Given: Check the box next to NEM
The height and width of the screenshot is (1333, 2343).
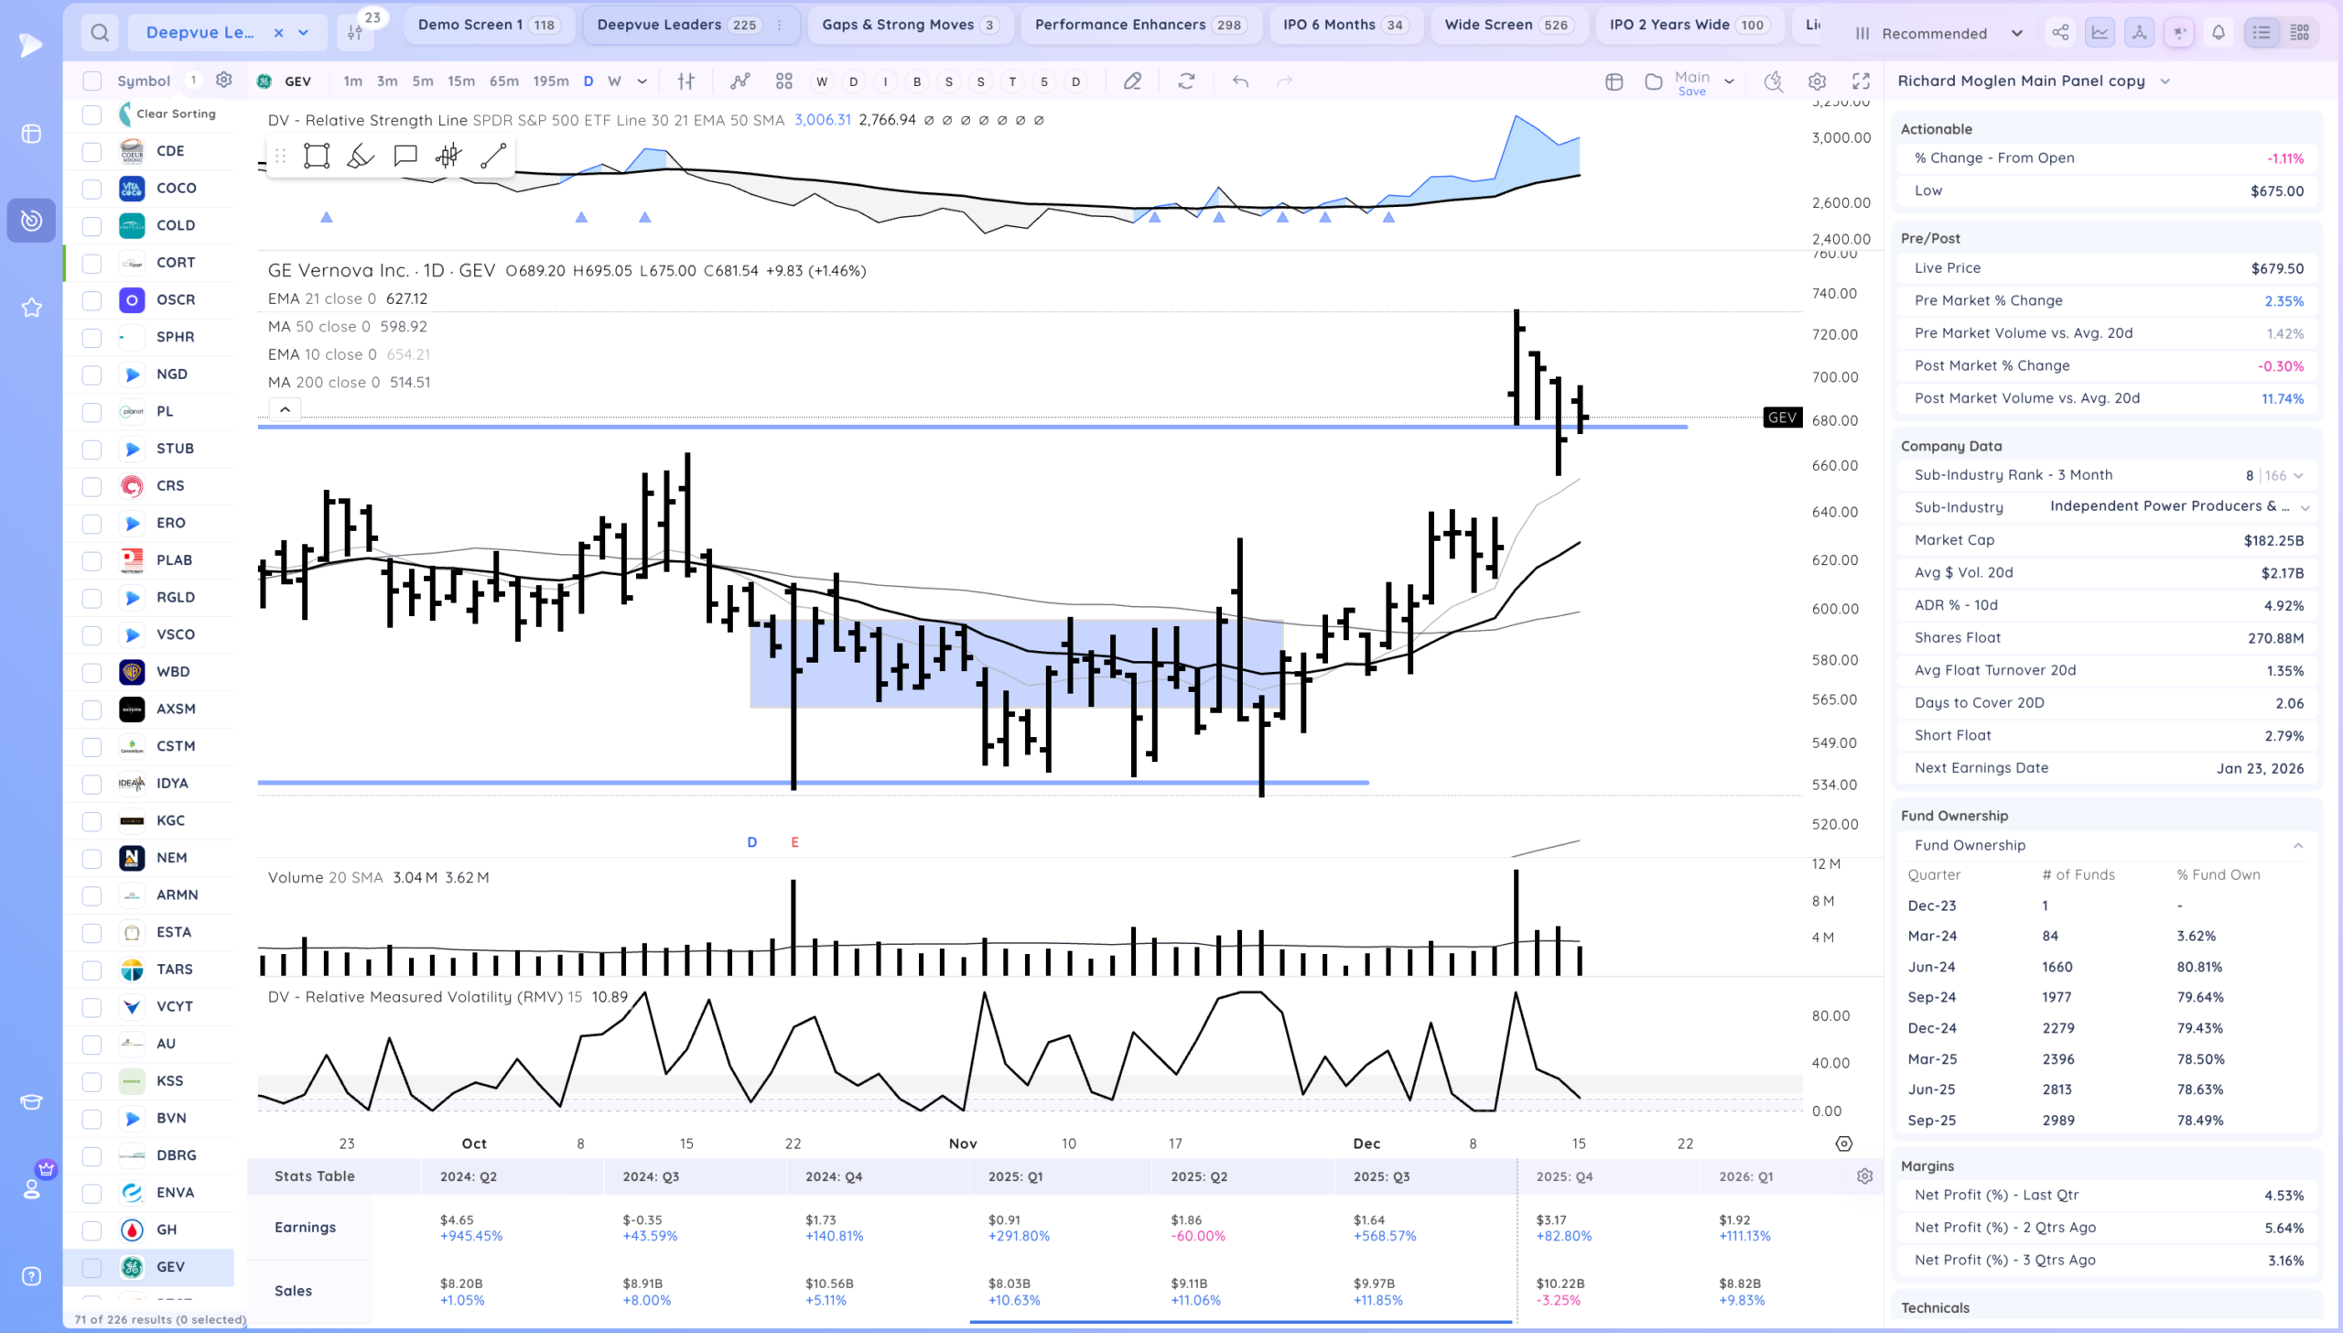Looking at the screenshot, I should 92,858.
